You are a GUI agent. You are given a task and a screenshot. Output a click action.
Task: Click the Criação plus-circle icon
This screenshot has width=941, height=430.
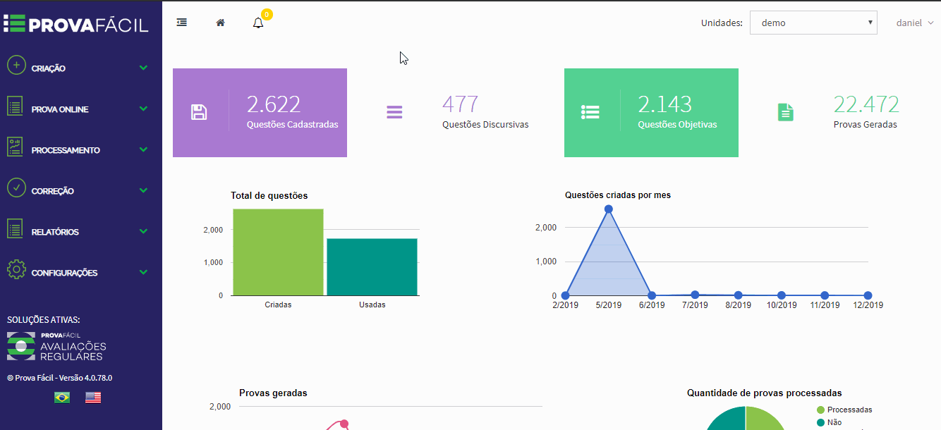(x=16, y=66)
